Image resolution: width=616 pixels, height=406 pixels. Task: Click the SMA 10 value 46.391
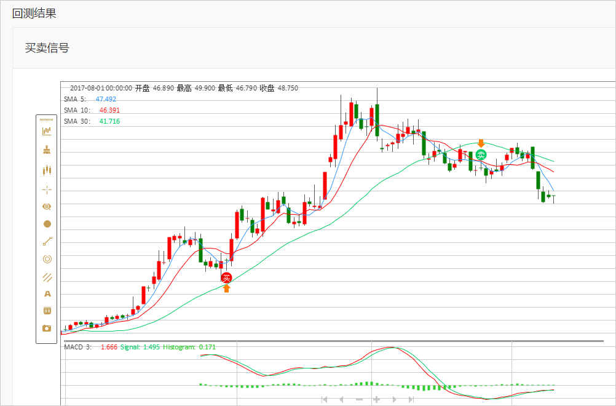109,110
